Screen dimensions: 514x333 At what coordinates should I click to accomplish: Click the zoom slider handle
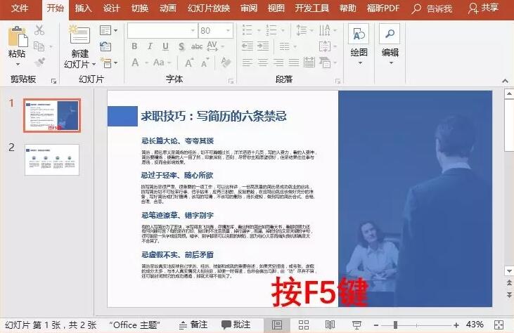396,325
